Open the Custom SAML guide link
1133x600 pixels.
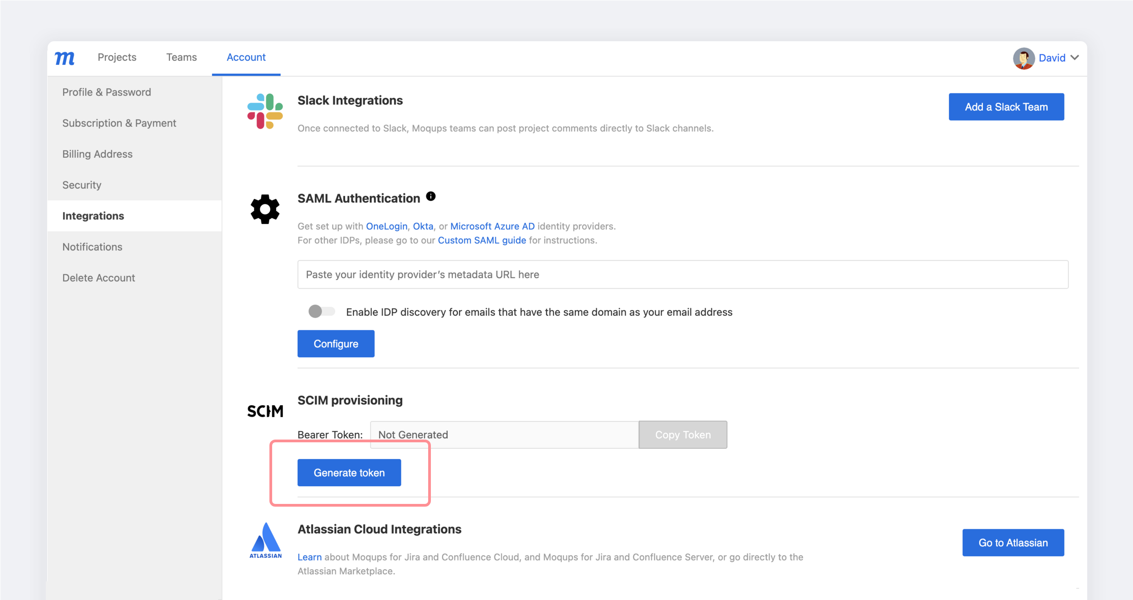click(482, 240)
